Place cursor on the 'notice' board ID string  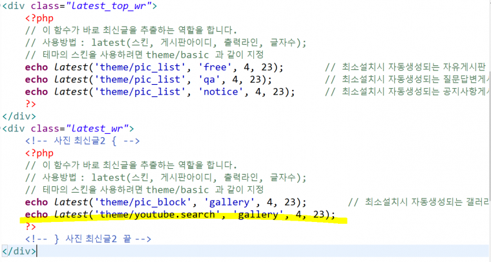(x=221, y=91)
